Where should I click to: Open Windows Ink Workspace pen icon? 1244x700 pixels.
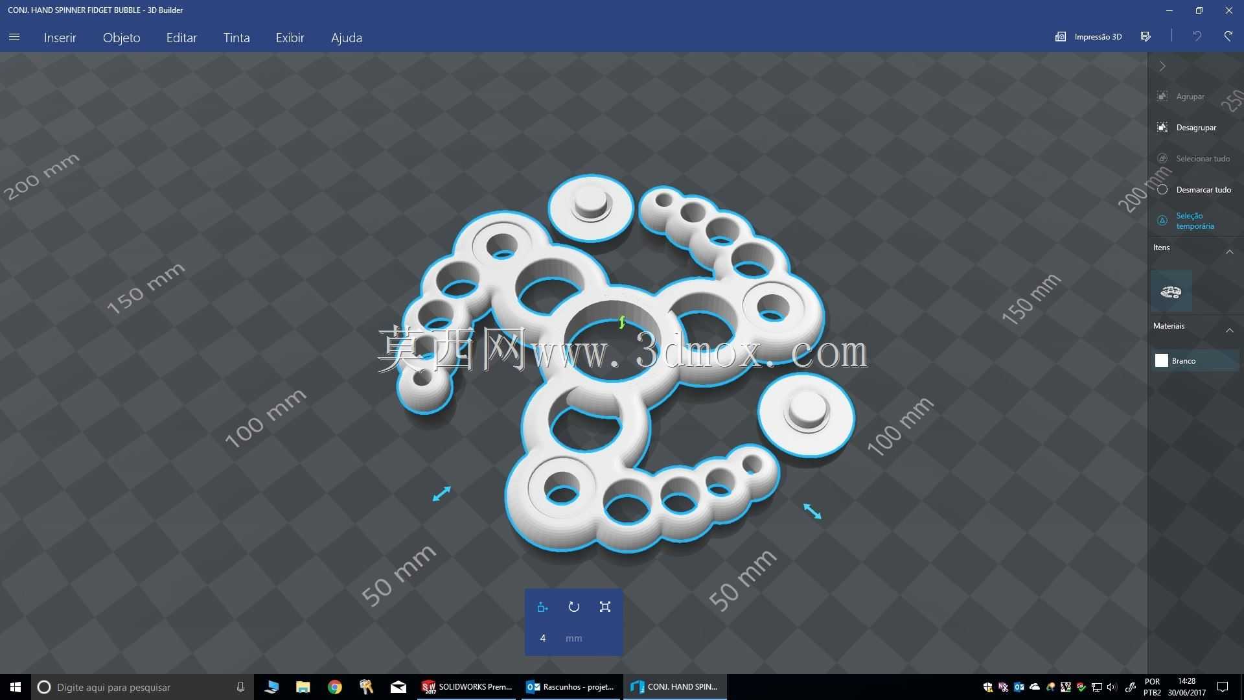point(1131,687)
